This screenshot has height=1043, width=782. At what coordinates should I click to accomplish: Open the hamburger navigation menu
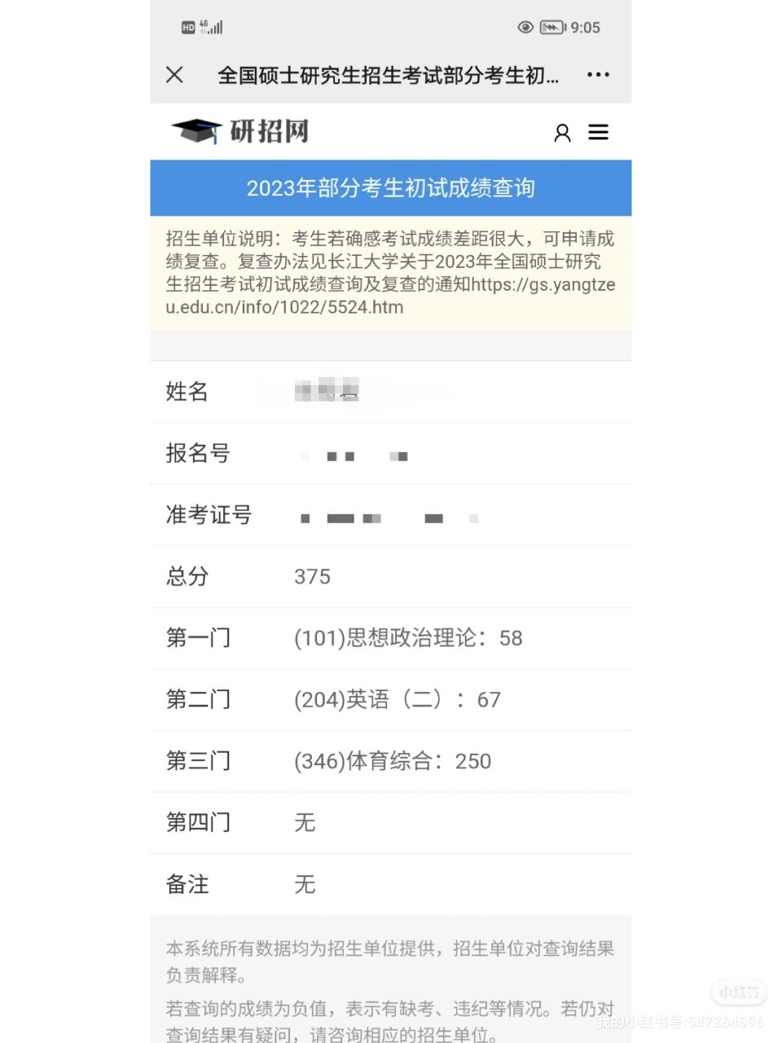tap(599, 132)
